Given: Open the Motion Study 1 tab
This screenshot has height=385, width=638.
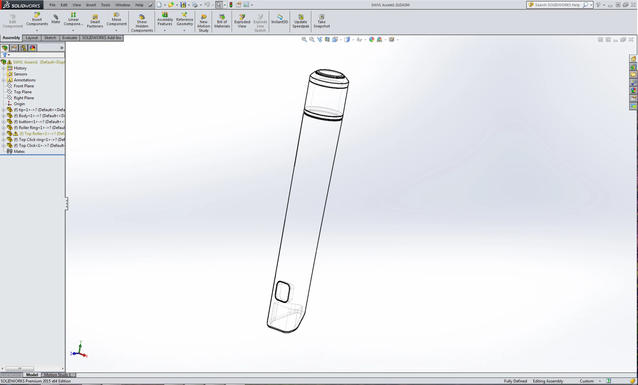Looking at the screenshot, I should 57,375.
